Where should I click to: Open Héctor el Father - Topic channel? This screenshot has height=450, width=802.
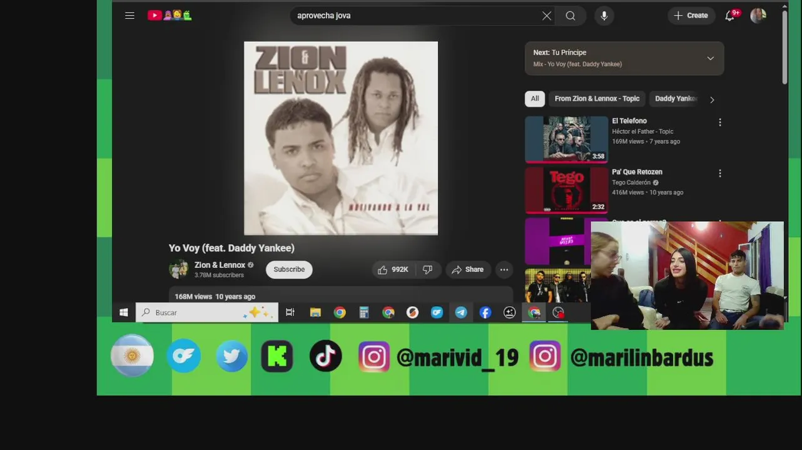(x=642, y=132)
